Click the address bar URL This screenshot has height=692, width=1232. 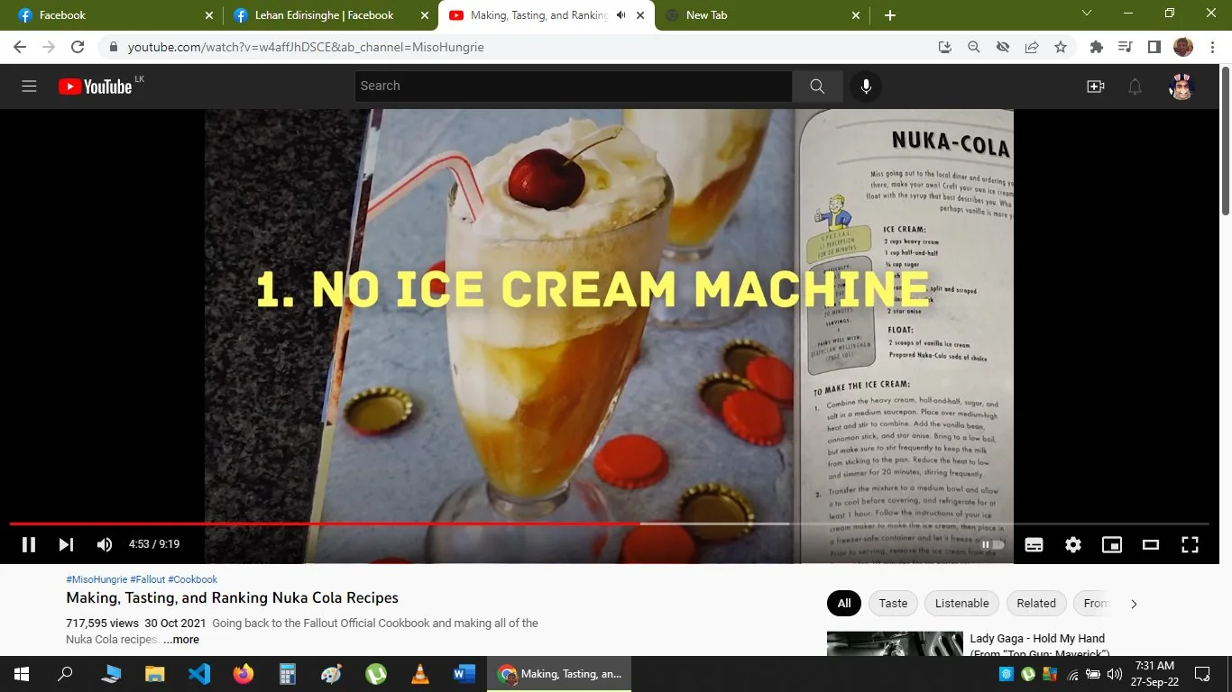point(306,47)
